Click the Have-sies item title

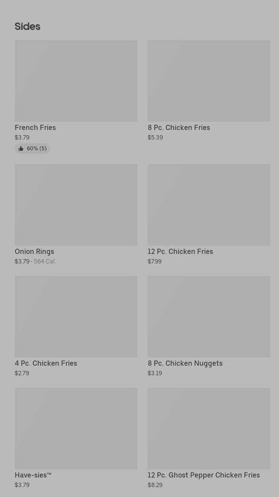click(x=33, y=475)
